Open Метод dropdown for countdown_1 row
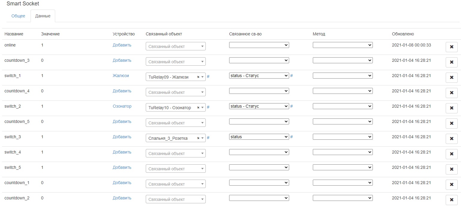 click(x=343, y=183)
